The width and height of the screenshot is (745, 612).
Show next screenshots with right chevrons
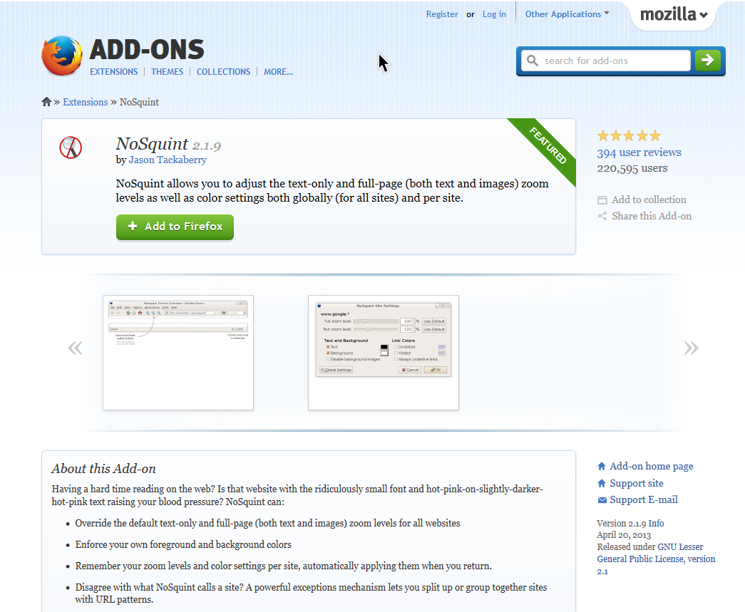click(692, 348)
